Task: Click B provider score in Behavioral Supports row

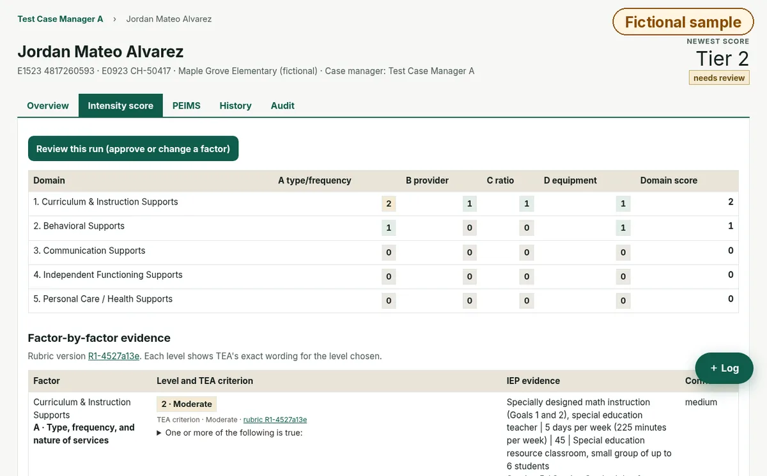Action: pos(469,227)
